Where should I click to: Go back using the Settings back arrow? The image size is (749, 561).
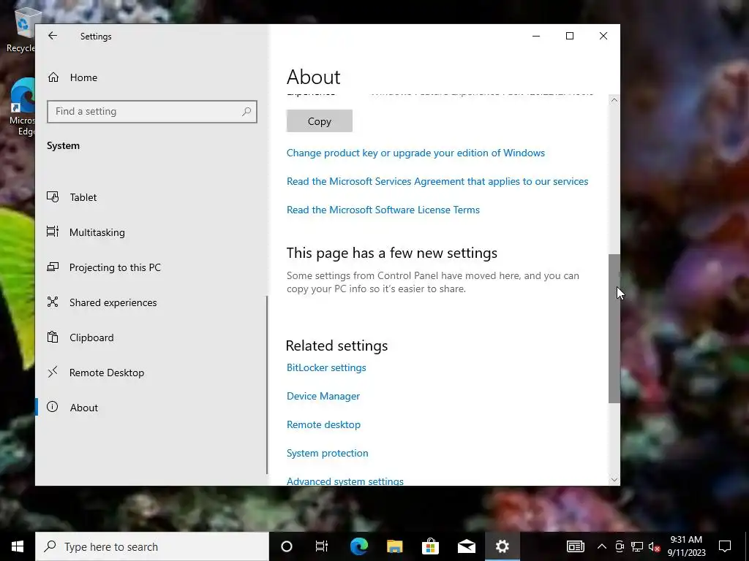click(53, 36)
